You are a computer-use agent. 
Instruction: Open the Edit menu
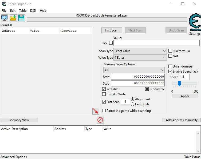click(x=13, y=11)
